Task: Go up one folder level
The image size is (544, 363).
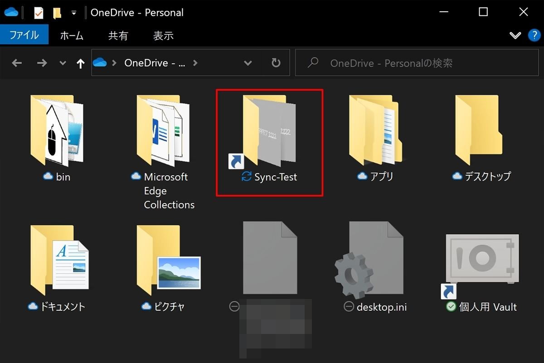Action: tap(81, 64)
